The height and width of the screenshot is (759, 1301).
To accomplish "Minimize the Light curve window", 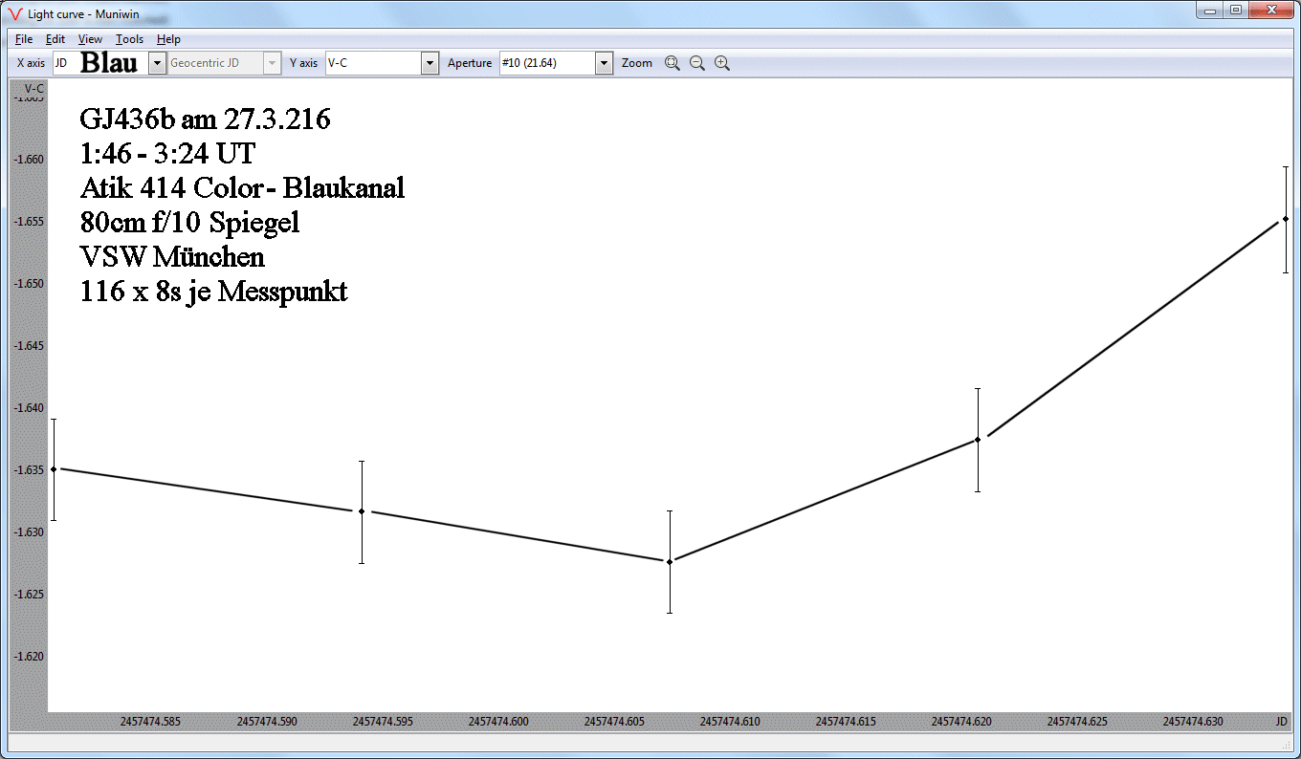I will click(x=1211, y=11).
